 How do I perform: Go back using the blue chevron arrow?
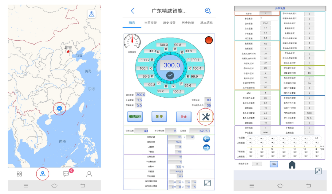click(132, 11)
